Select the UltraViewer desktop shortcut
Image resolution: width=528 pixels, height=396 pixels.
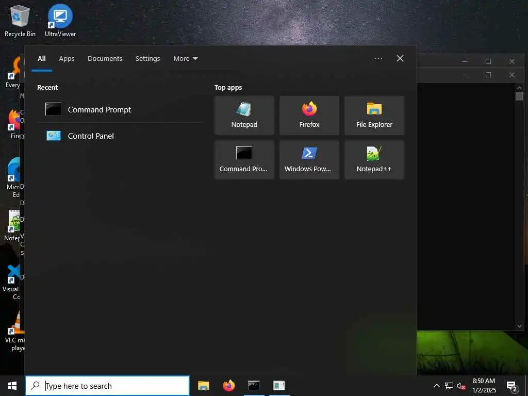click(60, 21)
